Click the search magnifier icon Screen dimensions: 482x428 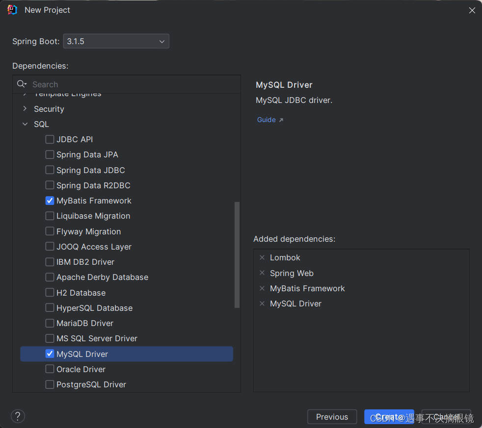(21, 84)
